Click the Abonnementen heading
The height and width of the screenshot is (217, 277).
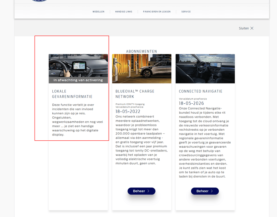(141, 51)
